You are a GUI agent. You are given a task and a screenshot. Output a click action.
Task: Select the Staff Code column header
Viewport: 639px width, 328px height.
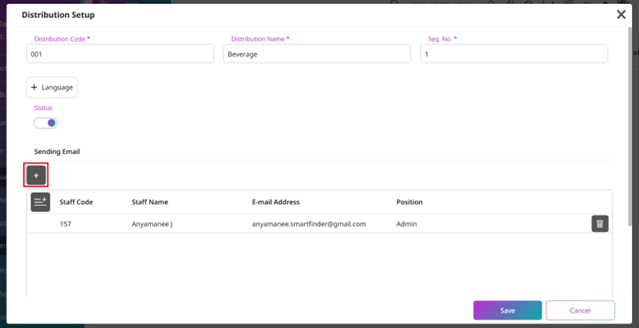click(x=75, y=202)
